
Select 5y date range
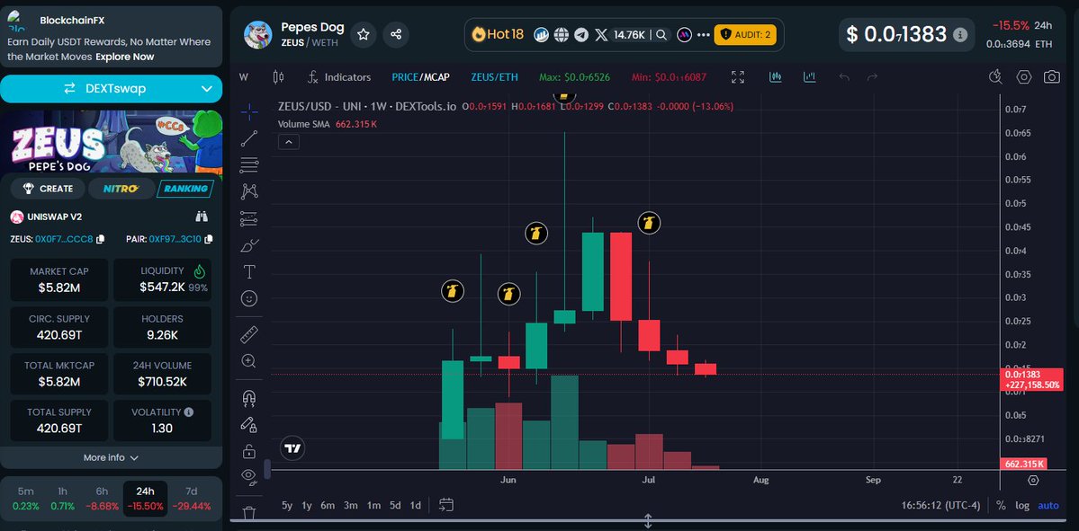(x=287, y=506)
